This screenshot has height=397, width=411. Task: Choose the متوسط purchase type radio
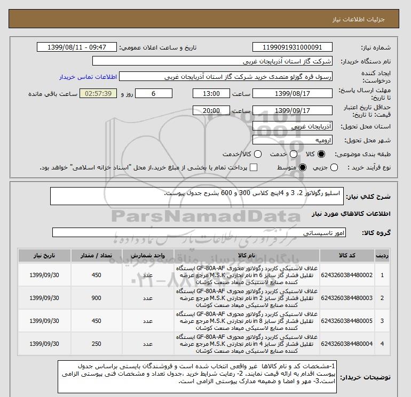pos(303,167)
